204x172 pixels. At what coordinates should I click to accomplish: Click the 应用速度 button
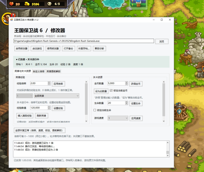tap(136, 118)
